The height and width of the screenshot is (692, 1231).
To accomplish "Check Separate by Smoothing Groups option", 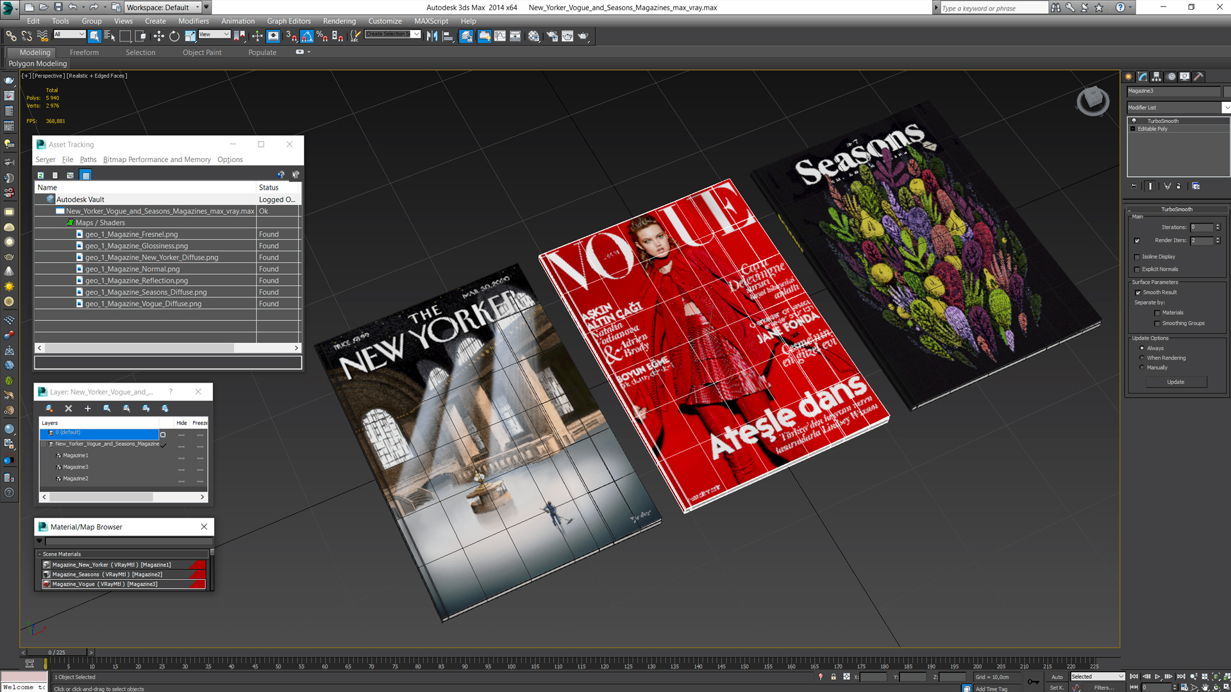I will (1157, 324).
